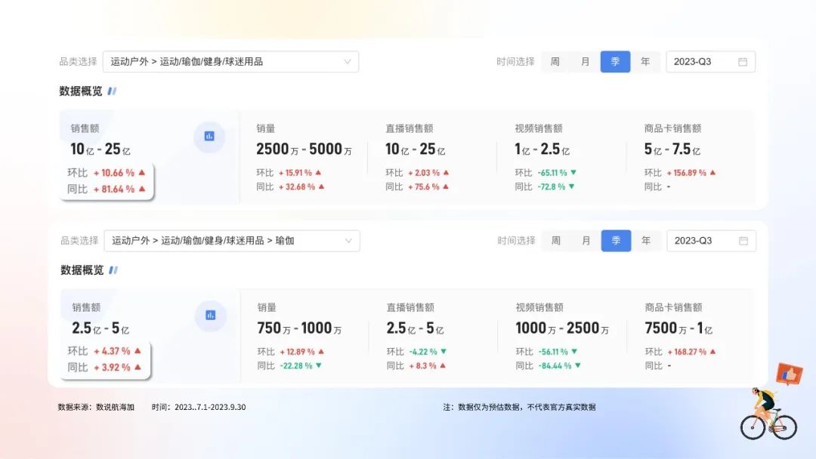Click the 1亿 - 2.5亿 video sales value

click(x=542, y=149)
